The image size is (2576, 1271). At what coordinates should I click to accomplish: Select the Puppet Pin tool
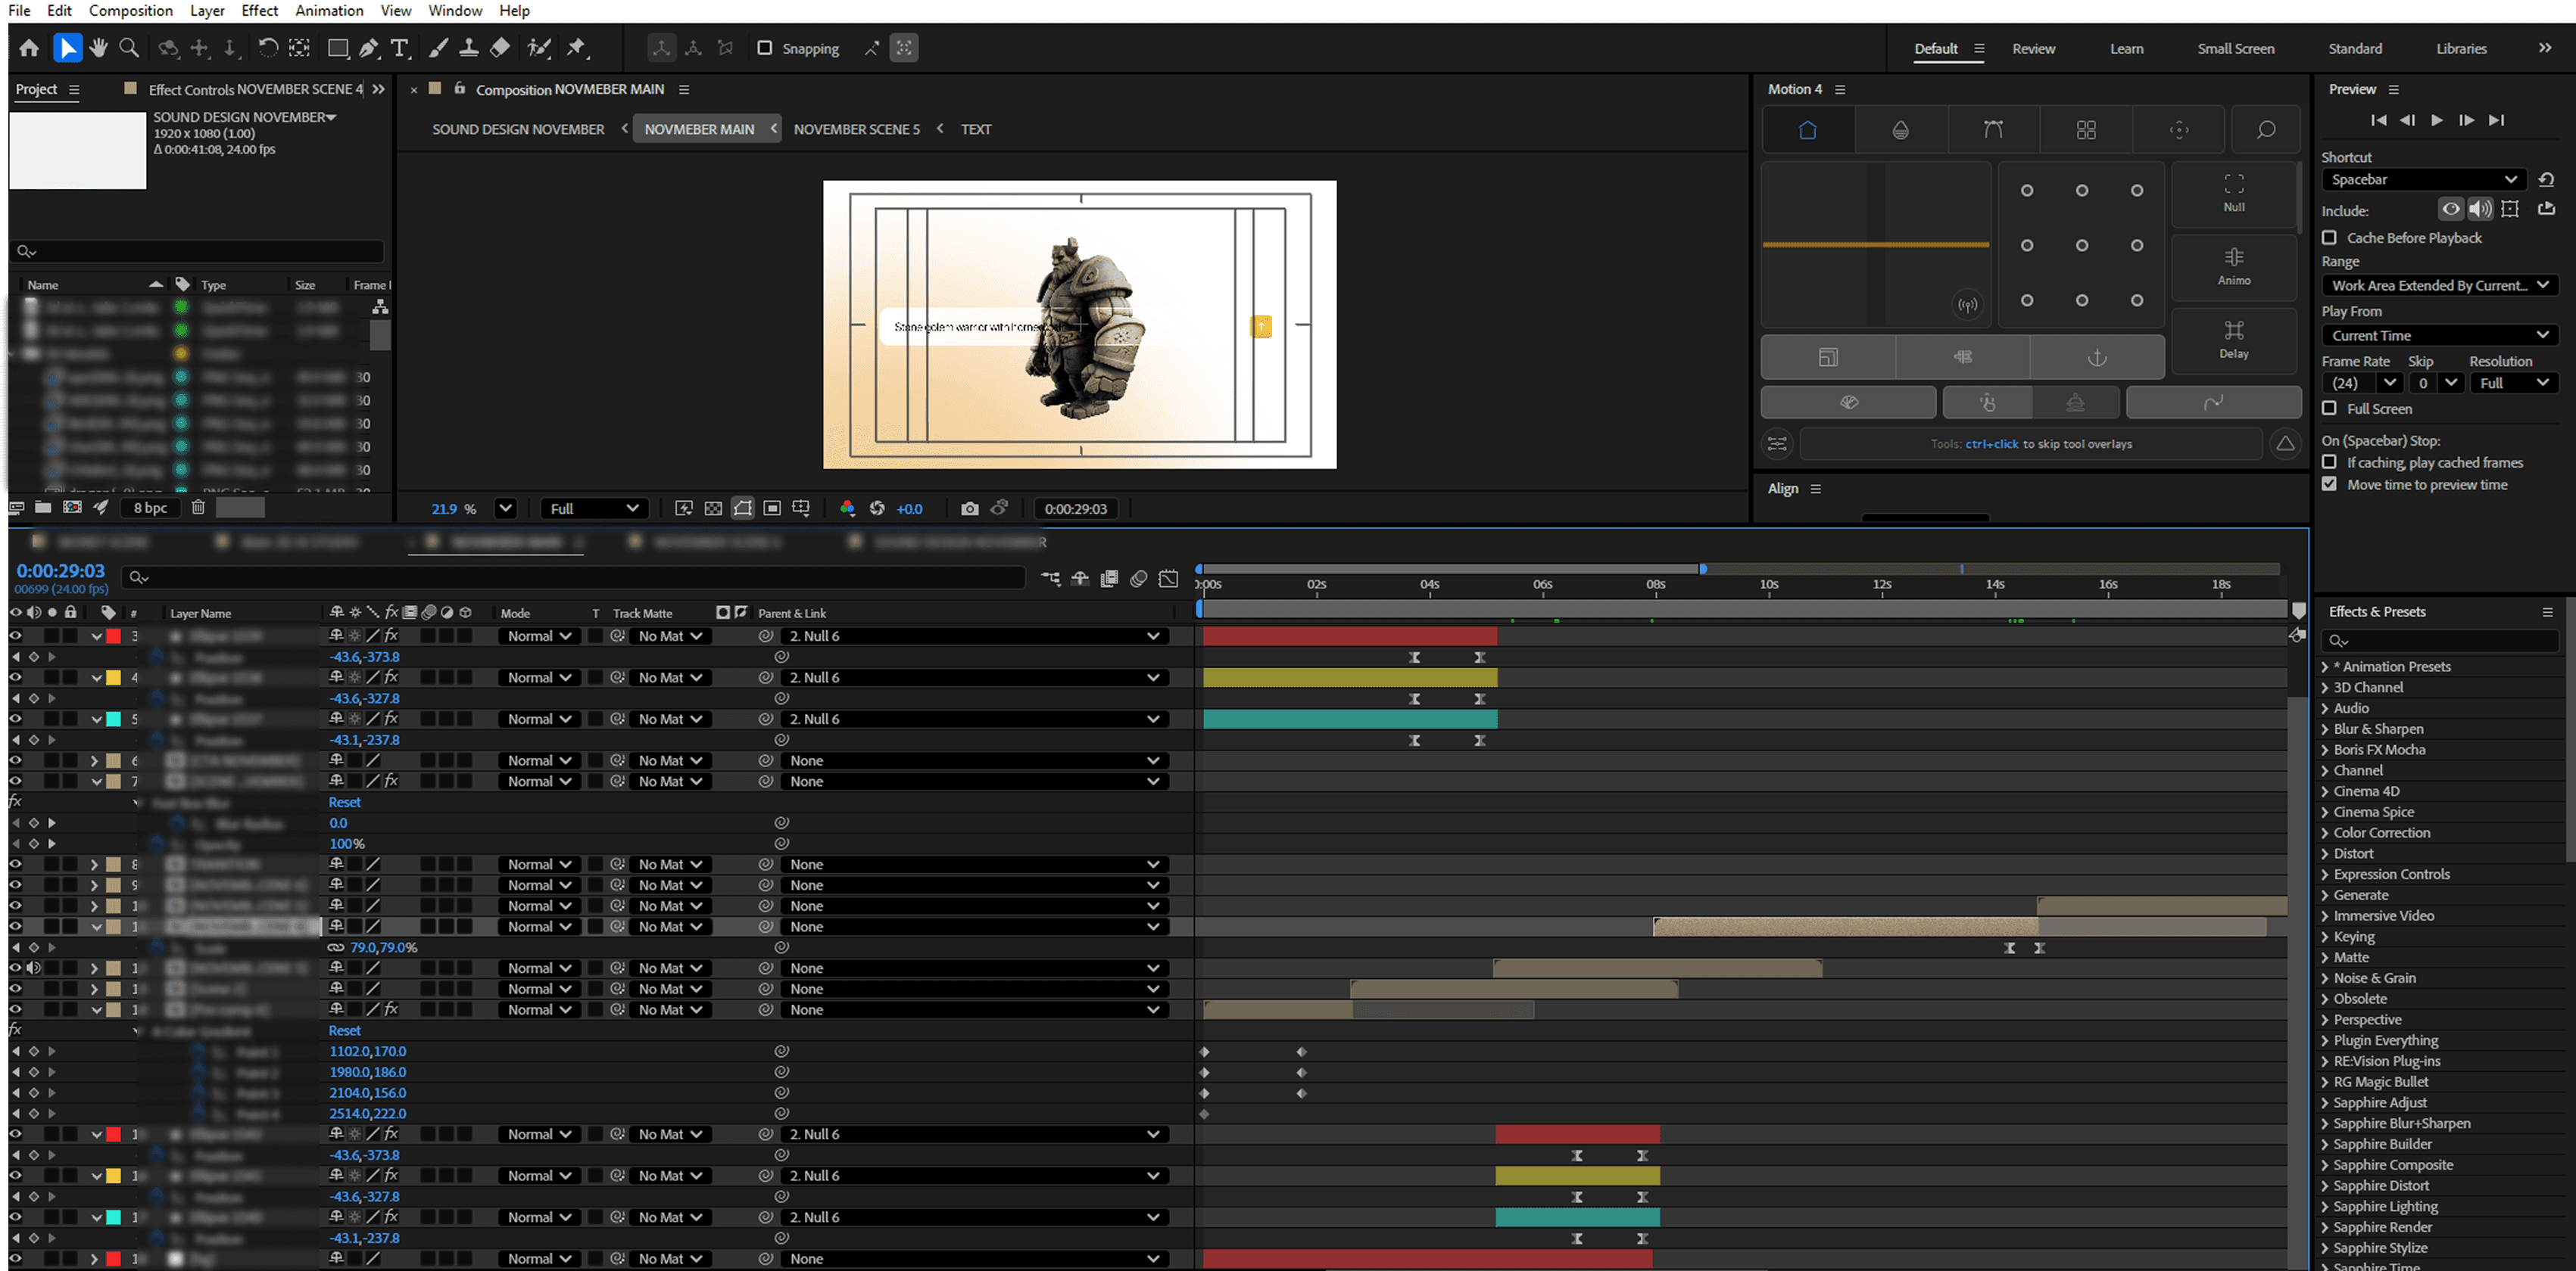tap(577, 48)
